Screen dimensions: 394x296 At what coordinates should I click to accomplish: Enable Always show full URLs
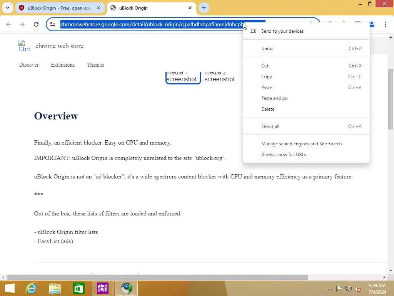[306, 155]
